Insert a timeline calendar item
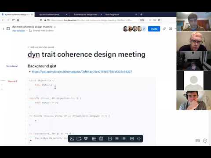The image size is (211, 158). 101,139
